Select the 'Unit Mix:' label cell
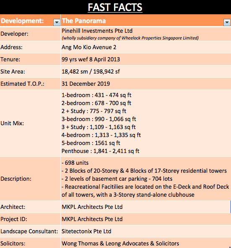The height and width of the screenshot is (248, 231). (30, 123)
